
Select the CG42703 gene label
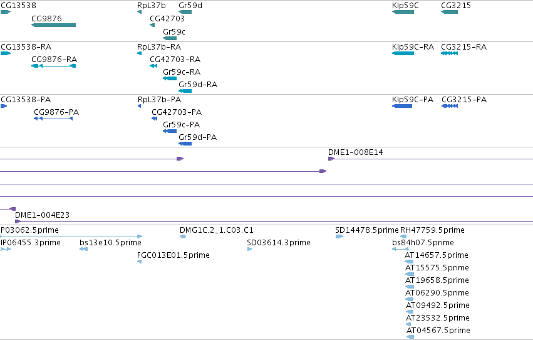167,19
